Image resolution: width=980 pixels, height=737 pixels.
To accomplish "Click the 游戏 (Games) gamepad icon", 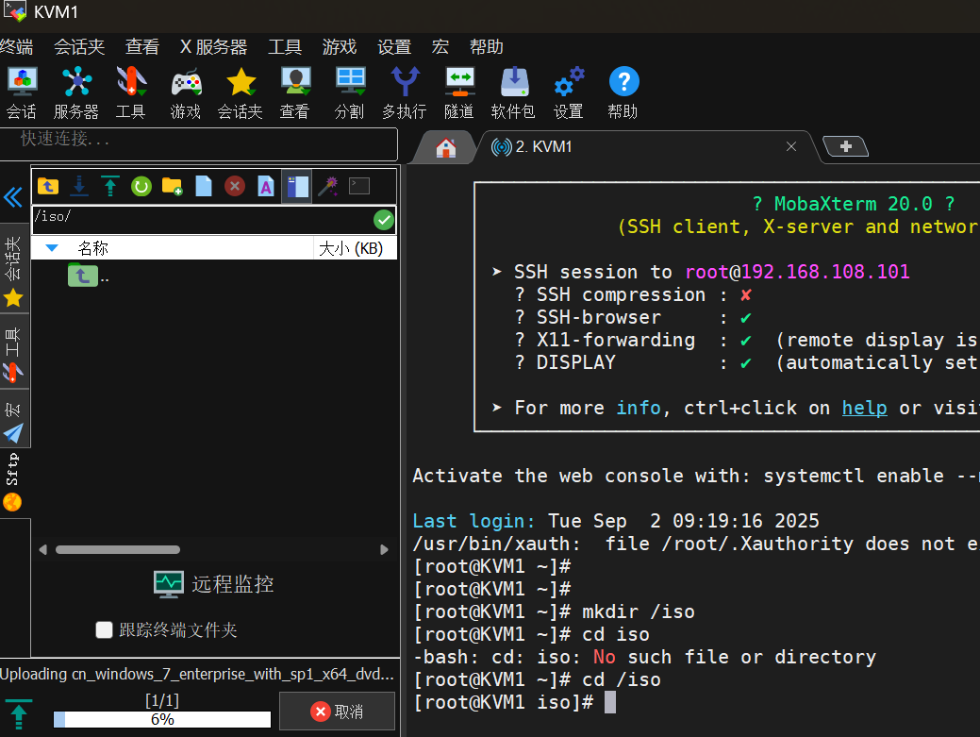I will point(186,93).
